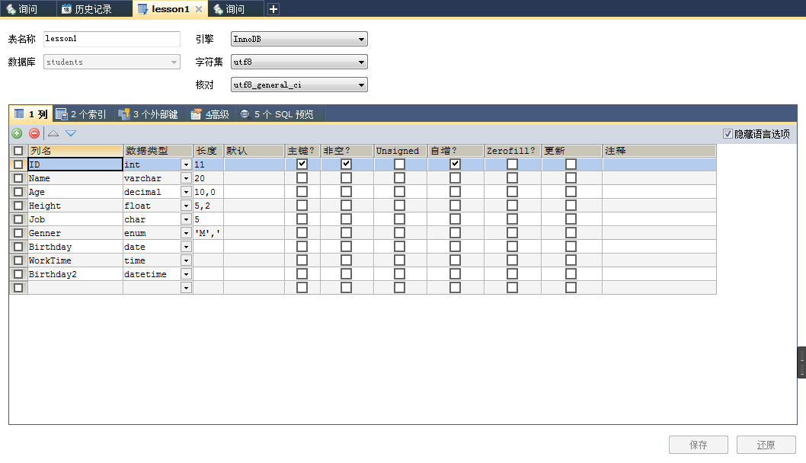Image resolution: width=806 pixels, height=463 pixels.
Task: Check not-null for Name row
Action: point(347,177)
